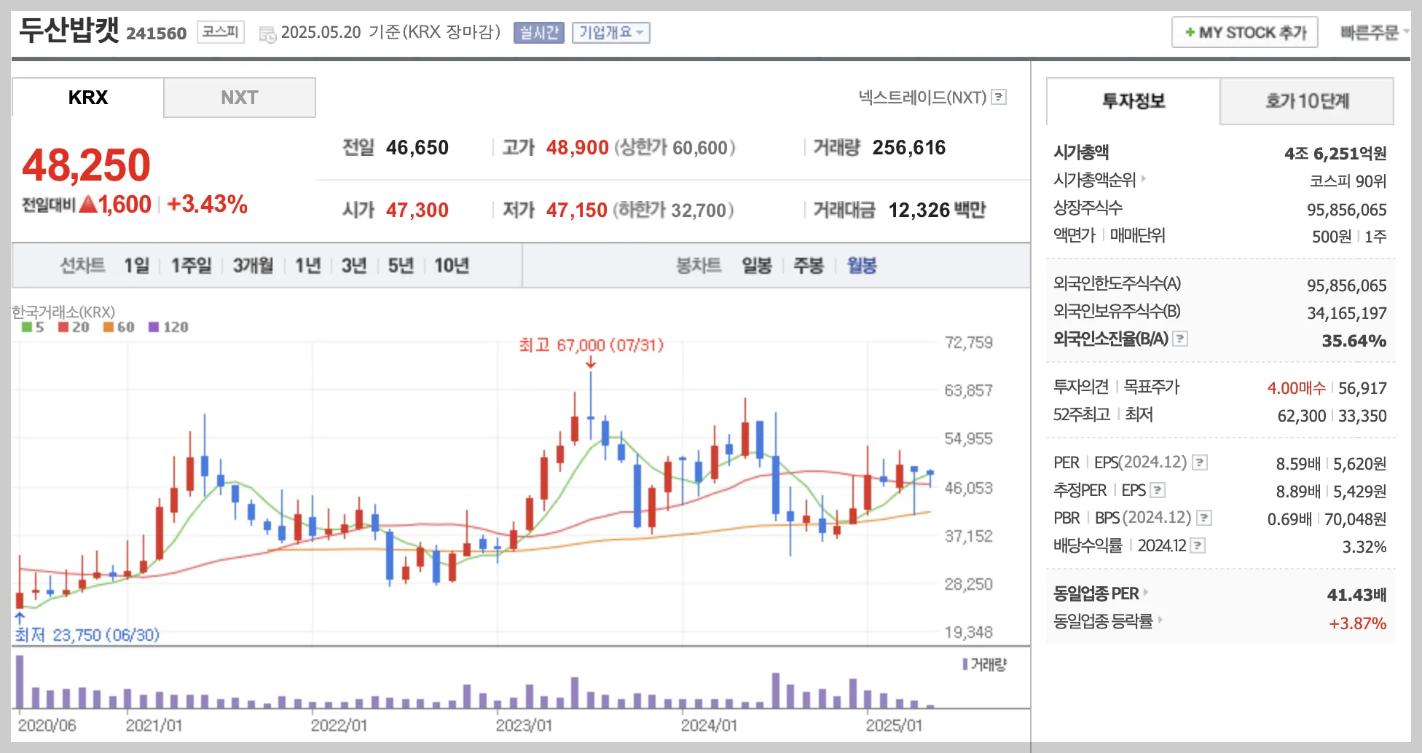
Task: Click the dividend yield value 3.32%
Action: pos(1364,547)
